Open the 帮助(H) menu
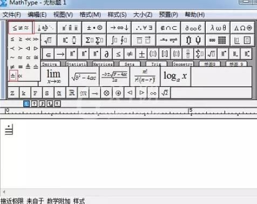 195,15
